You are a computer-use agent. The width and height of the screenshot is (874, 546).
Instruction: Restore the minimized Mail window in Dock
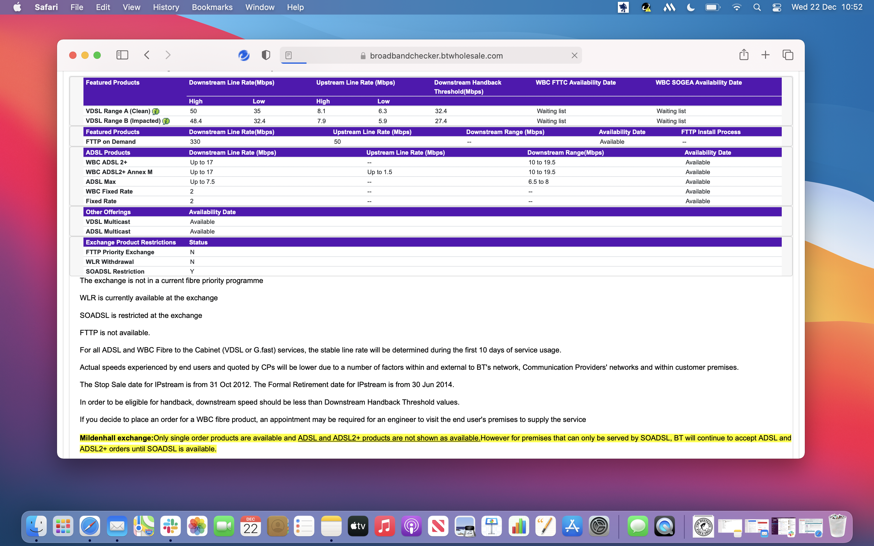[757, 527]
